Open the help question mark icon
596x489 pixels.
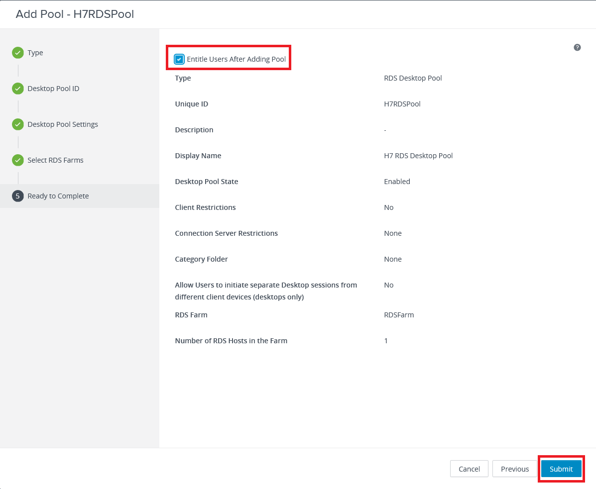point(577,47)
